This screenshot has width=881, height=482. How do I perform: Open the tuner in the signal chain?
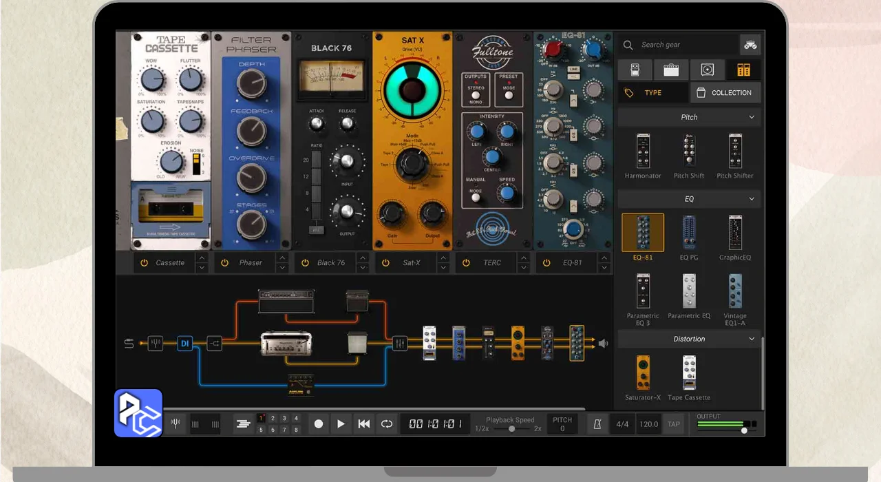[x=156, y=343]
